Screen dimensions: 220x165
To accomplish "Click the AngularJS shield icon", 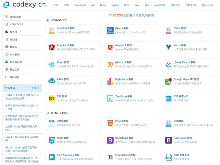I will click(x=52, y=47).
